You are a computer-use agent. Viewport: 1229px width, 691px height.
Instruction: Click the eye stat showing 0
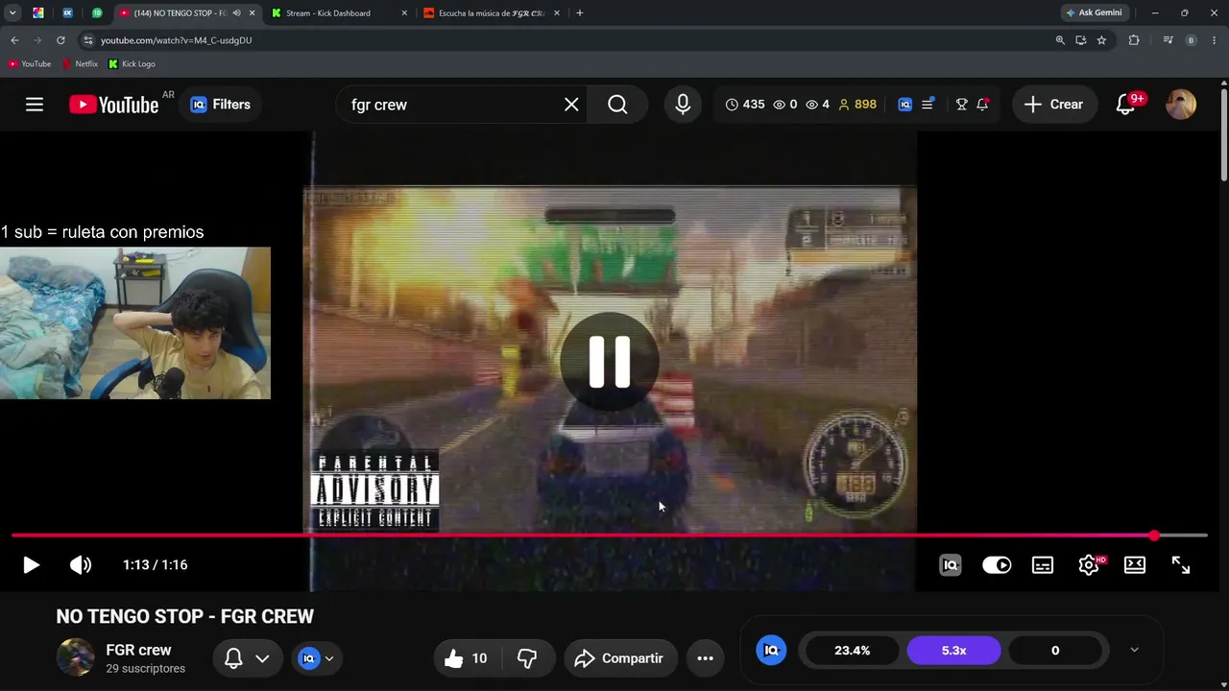pos(785,105)
